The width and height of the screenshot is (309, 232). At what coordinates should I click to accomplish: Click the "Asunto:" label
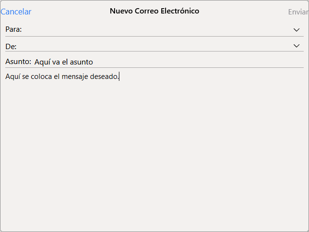(x=18, y=62)
